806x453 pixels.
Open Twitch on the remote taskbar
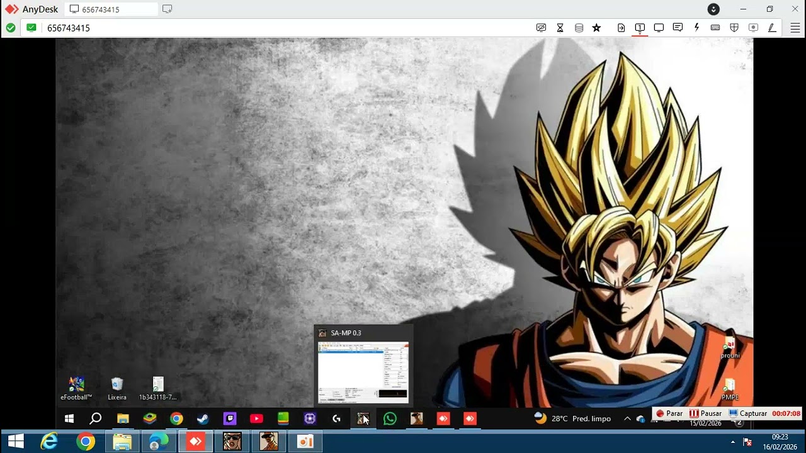[x=230, y=418]
